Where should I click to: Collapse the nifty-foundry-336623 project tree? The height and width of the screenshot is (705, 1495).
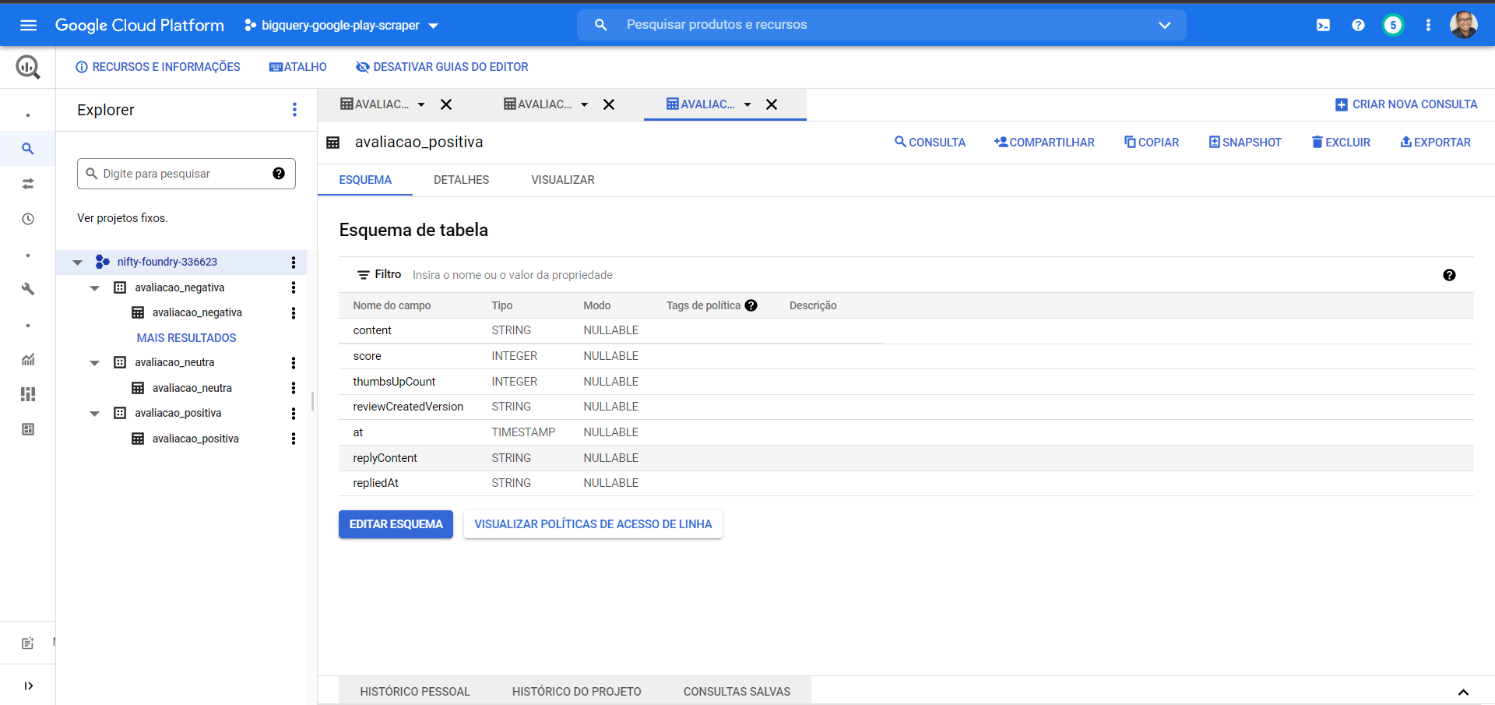pos(77,263)
